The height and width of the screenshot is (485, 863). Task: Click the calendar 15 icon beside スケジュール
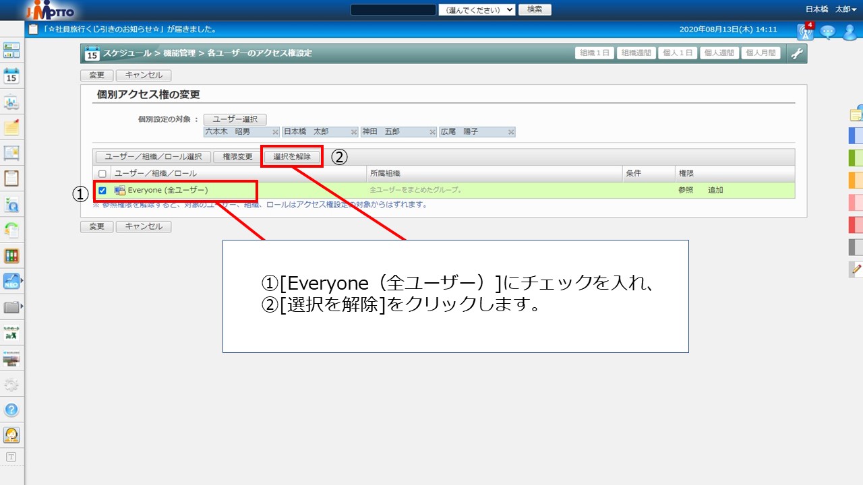pyautogui.click(x=92, y=53)
